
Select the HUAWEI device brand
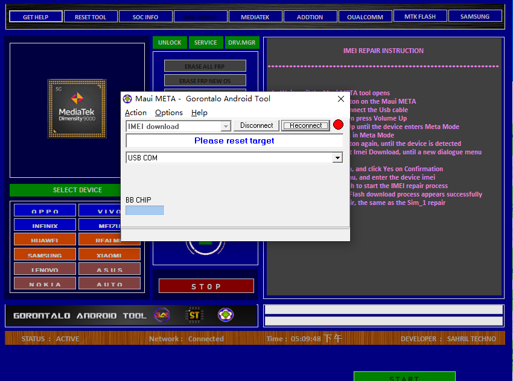[x=45, y=239]
